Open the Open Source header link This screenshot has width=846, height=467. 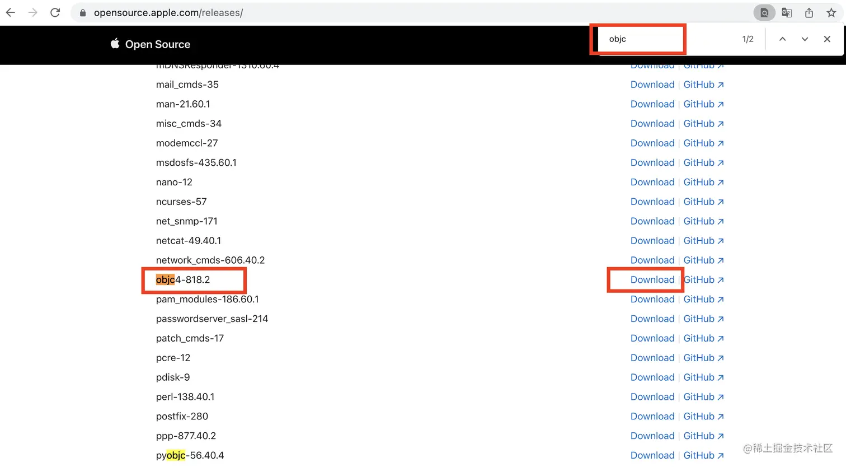click(158, 44)
